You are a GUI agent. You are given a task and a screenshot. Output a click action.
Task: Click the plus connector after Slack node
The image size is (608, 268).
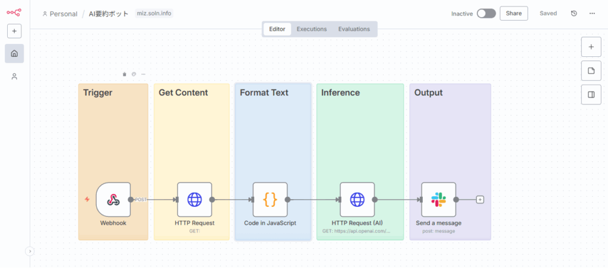tap(480, 200)
